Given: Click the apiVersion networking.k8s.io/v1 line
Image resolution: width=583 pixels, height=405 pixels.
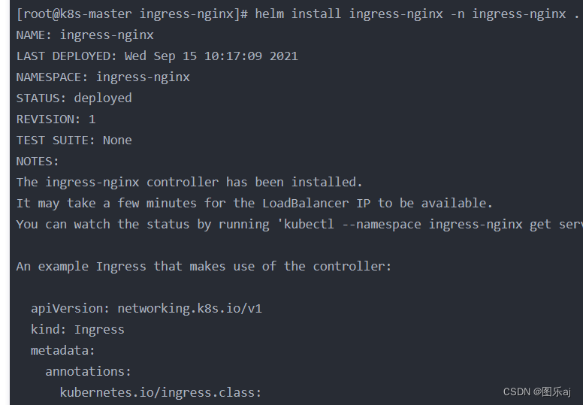Looking at the screenshot, I should click(147, 308).
